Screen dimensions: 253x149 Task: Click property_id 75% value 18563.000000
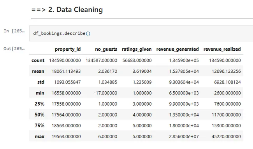pos(66,125)
